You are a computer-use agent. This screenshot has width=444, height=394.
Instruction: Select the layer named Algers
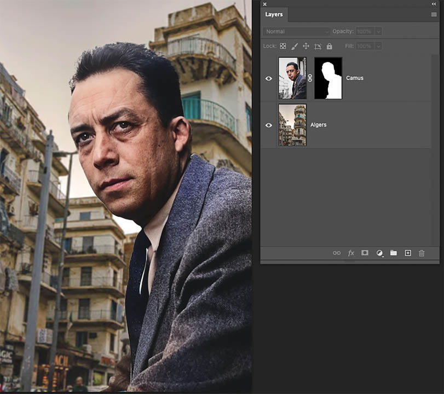[318, 125]
